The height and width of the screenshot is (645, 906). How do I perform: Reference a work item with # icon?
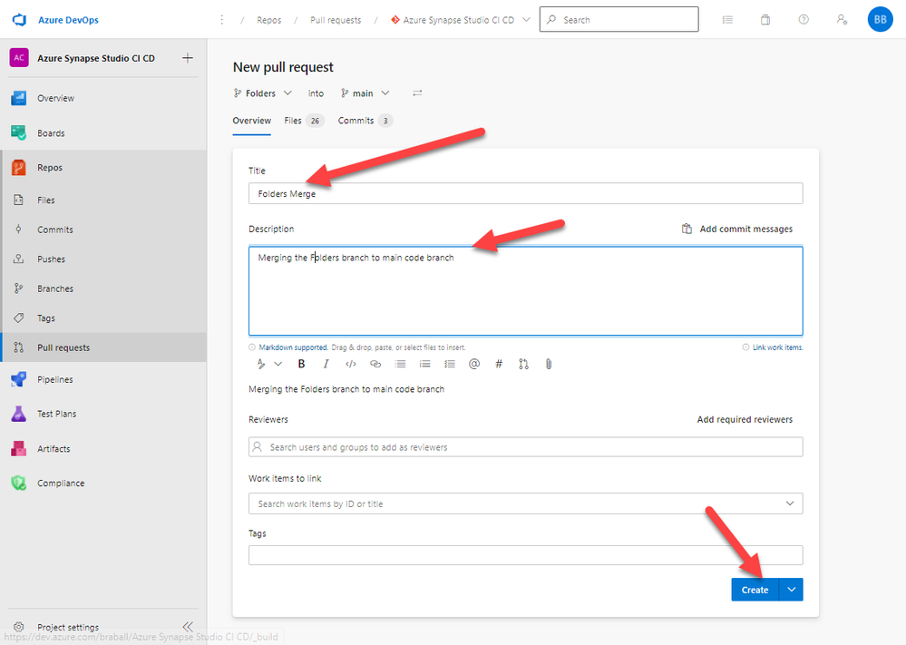point(499,364)
